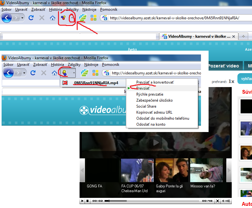Viewport: 252px width, 208px height.
Task: Reload page in top Firefox toolbar
Action: pos(31,18)
